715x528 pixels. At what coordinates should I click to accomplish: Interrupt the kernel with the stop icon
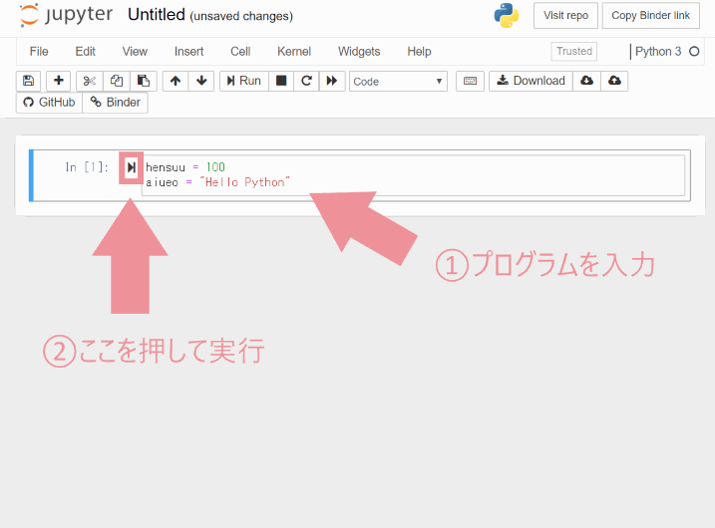tap(281, 81)
